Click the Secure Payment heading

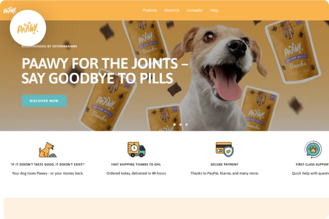[x=225, y=165]
